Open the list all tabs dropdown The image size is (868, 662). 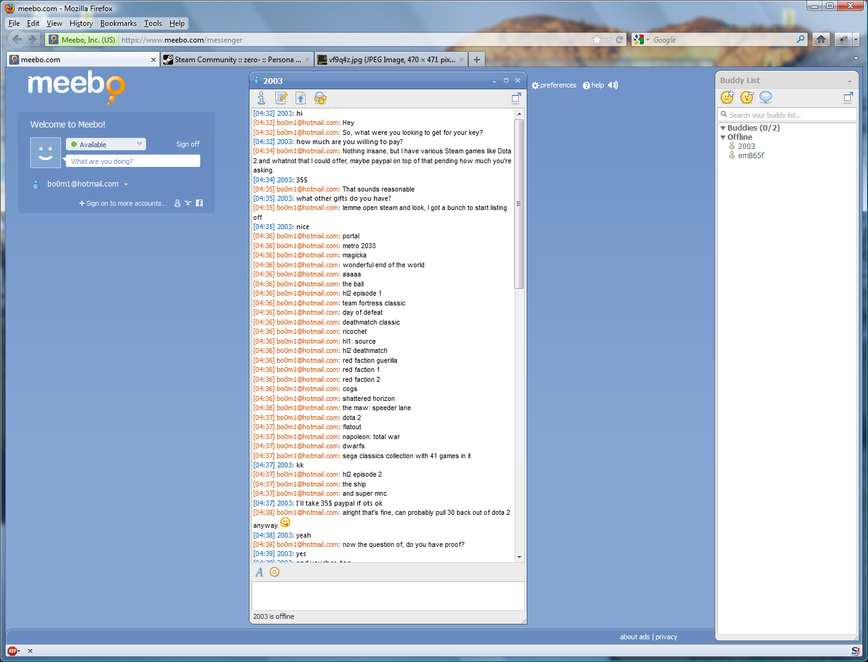[855, 59]
